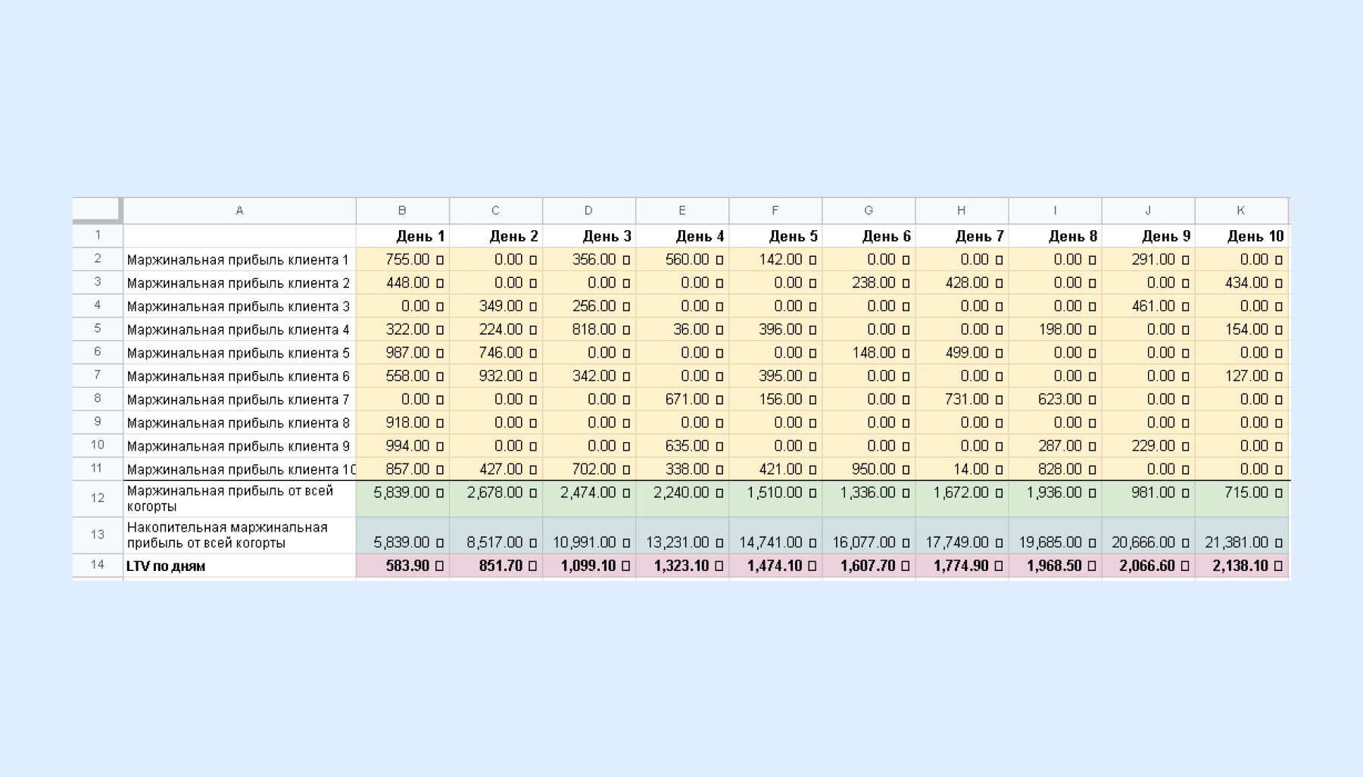The image size is (1363, 777).
Task: Click LTV cell 2,138.10
Action: coord(1242,565)
